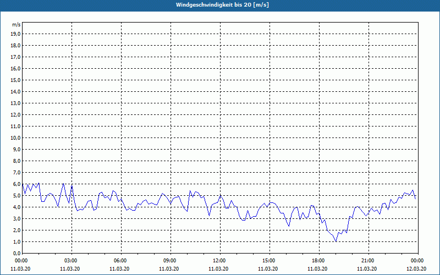The width and height of the screenshot is (440, 275).
Task: Click the 3,0 y-axis label
Action: pyautogui.click(x=16, y=218)
